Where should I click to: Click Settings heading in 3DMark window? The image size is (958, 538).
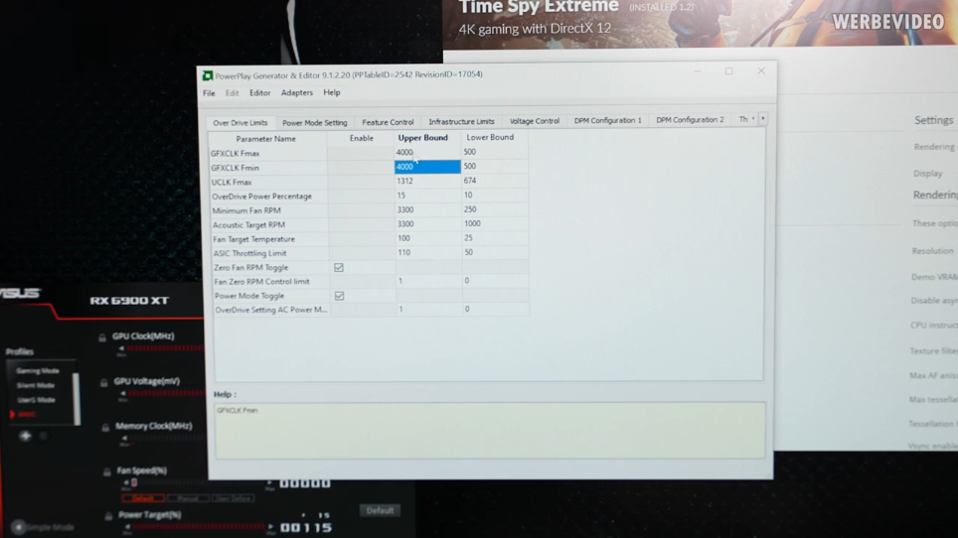(x=933, y=120)
